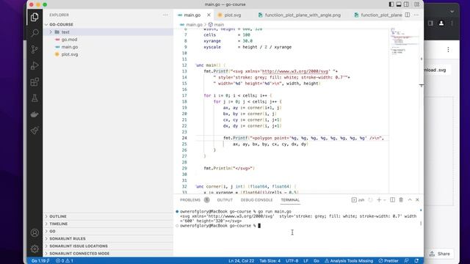Maximize the panel with chevron up

point(410,200)
